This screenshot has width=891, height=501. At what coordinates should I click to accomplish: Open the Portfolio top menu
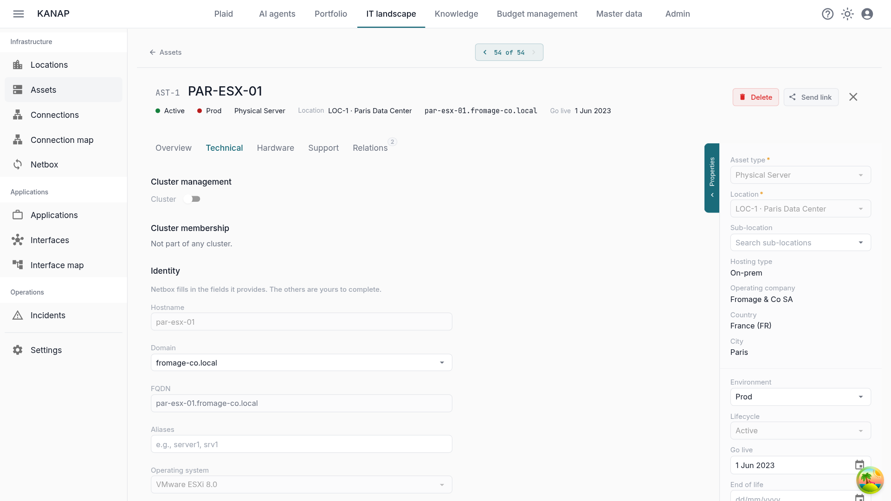[x=331, y=14]
